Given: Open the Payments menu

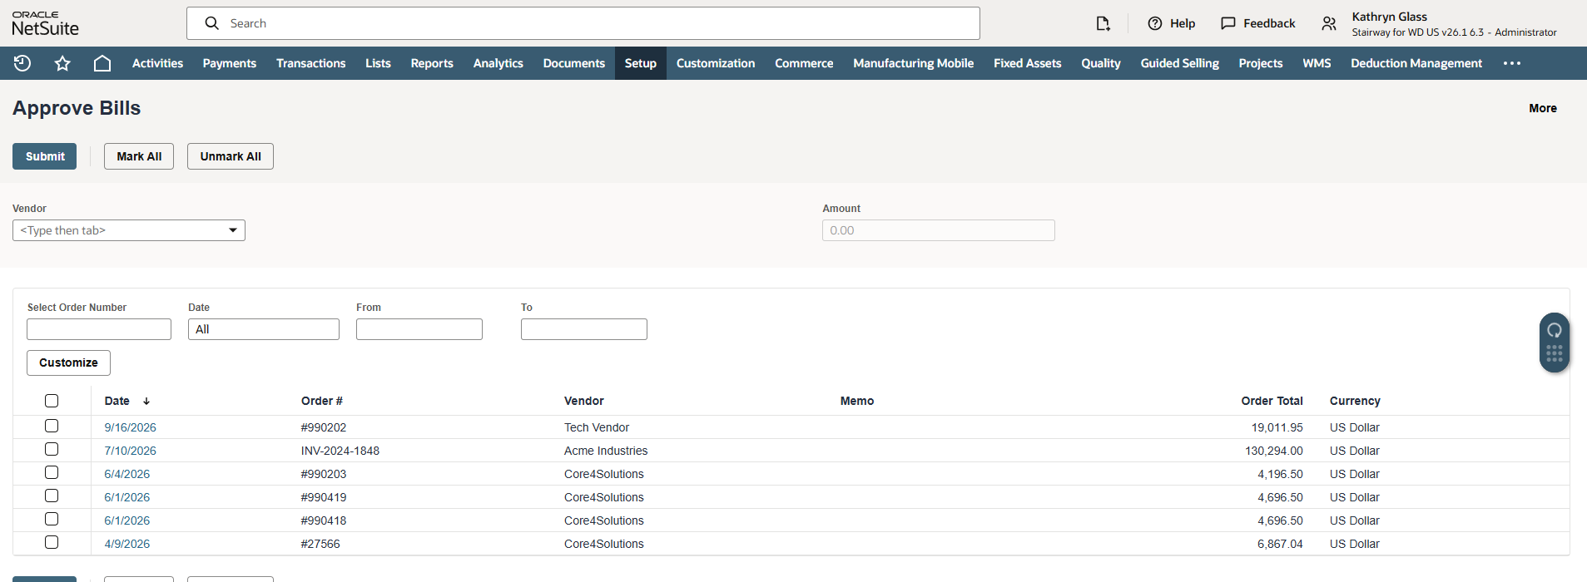Looking at the screenshot, I should pos(230,63).
